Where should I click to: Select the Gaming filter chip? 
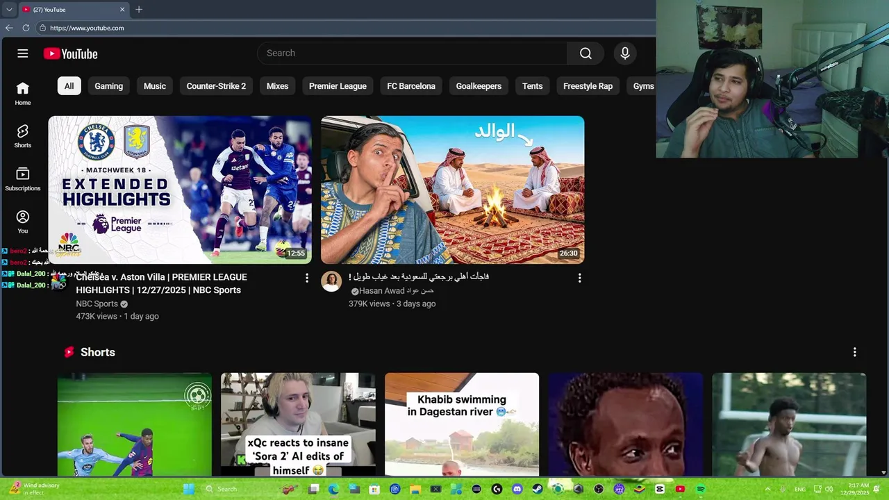click(x=109, y=86)
